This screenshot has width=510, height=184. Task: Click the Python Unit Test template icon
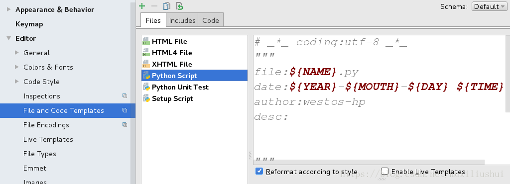coord(146,87)
